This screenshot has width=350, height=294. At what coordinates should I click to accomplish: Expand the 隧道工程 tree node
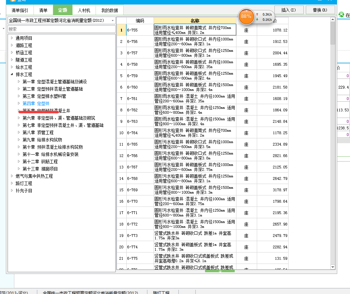12,60
